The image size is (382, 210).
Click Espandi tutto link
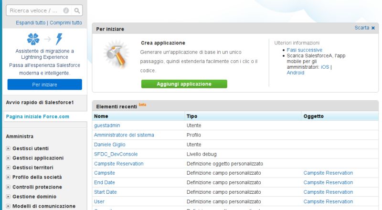31,22
